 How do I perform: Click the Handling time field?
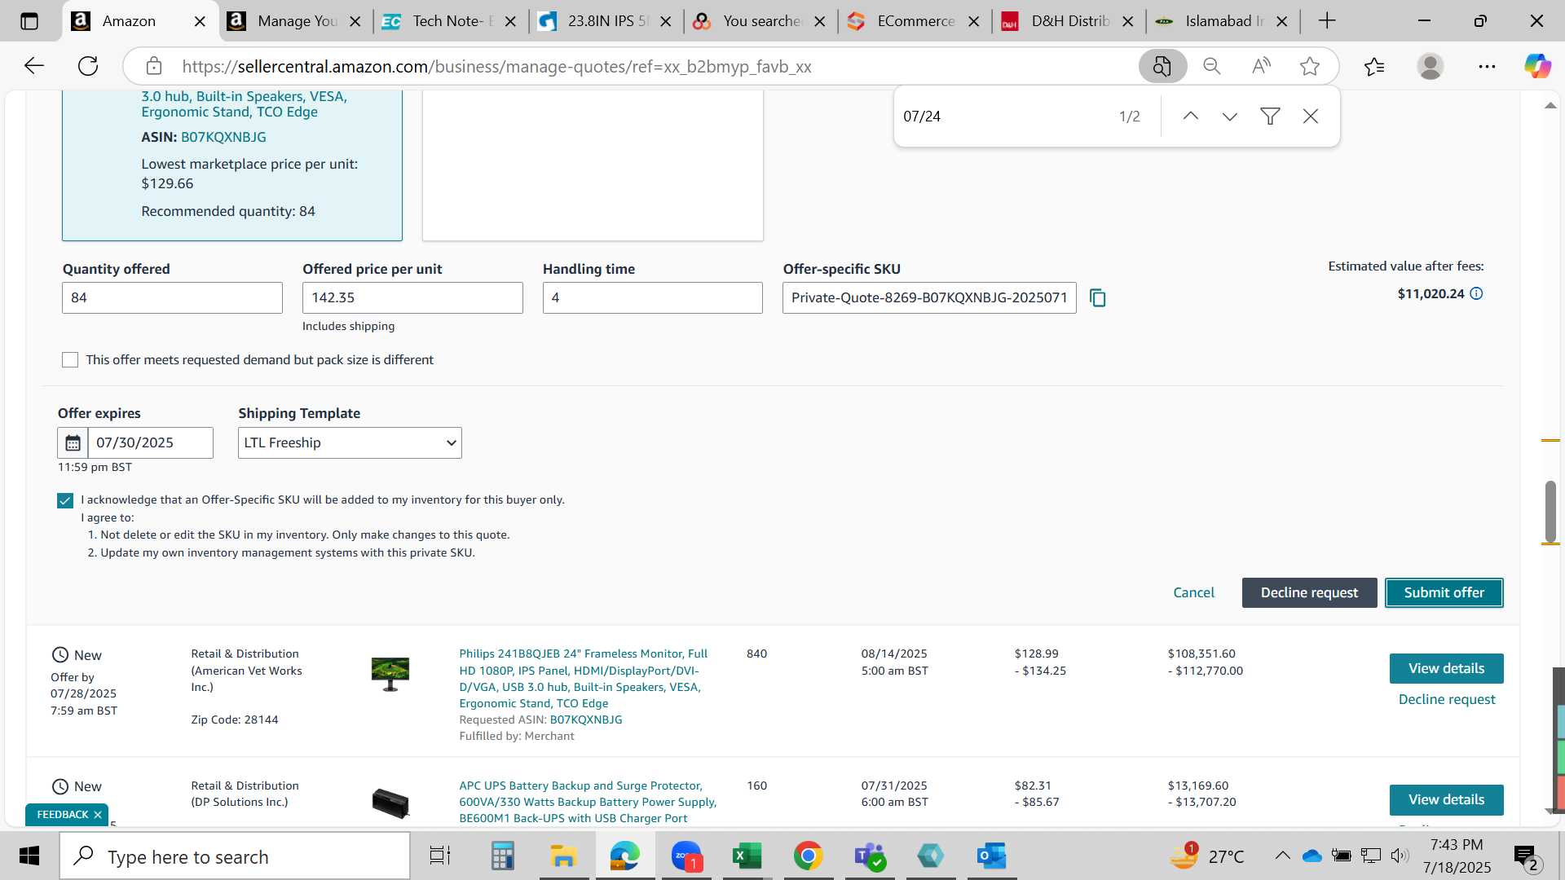point(652,298)
